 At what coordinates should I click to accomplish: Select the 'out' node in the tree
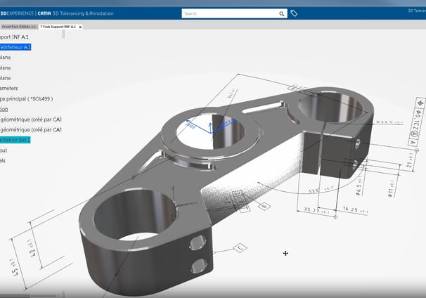tap(4, 150)
